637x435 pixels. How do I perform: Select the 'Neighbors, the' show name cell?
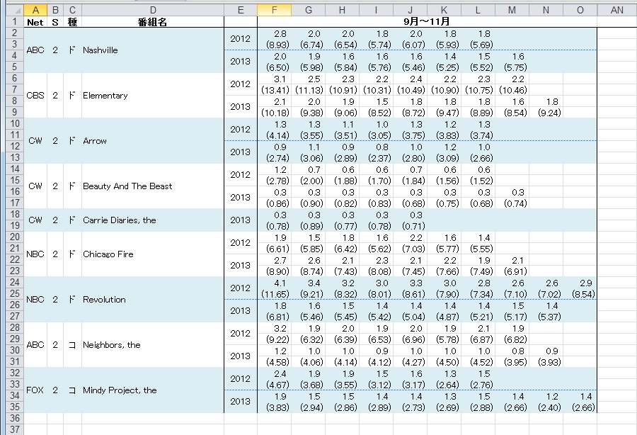click(x=153, y=345)
